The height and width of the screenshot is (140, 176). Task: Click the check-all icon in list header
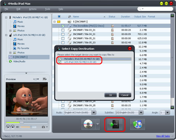click(x=59, y=16)
